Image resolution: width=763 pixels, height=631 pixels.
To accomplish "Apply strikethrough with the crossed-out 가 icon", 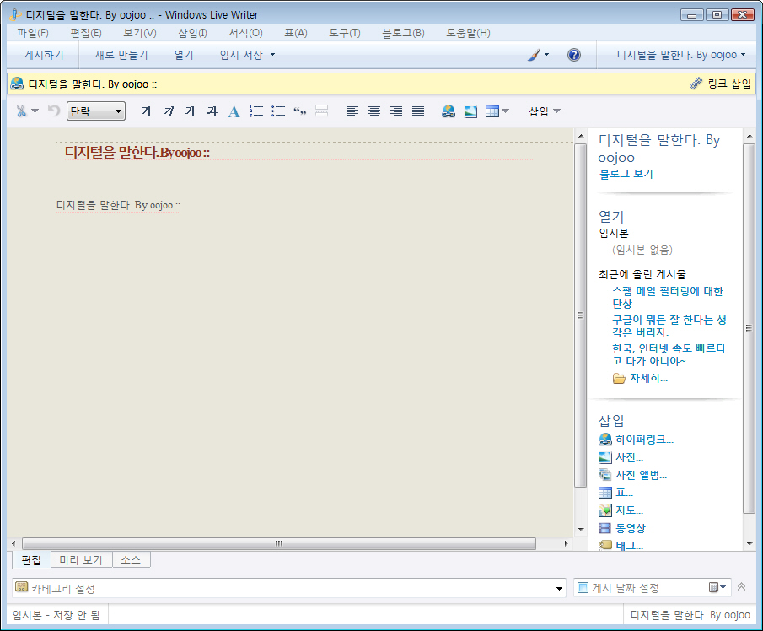I will 212,111.
